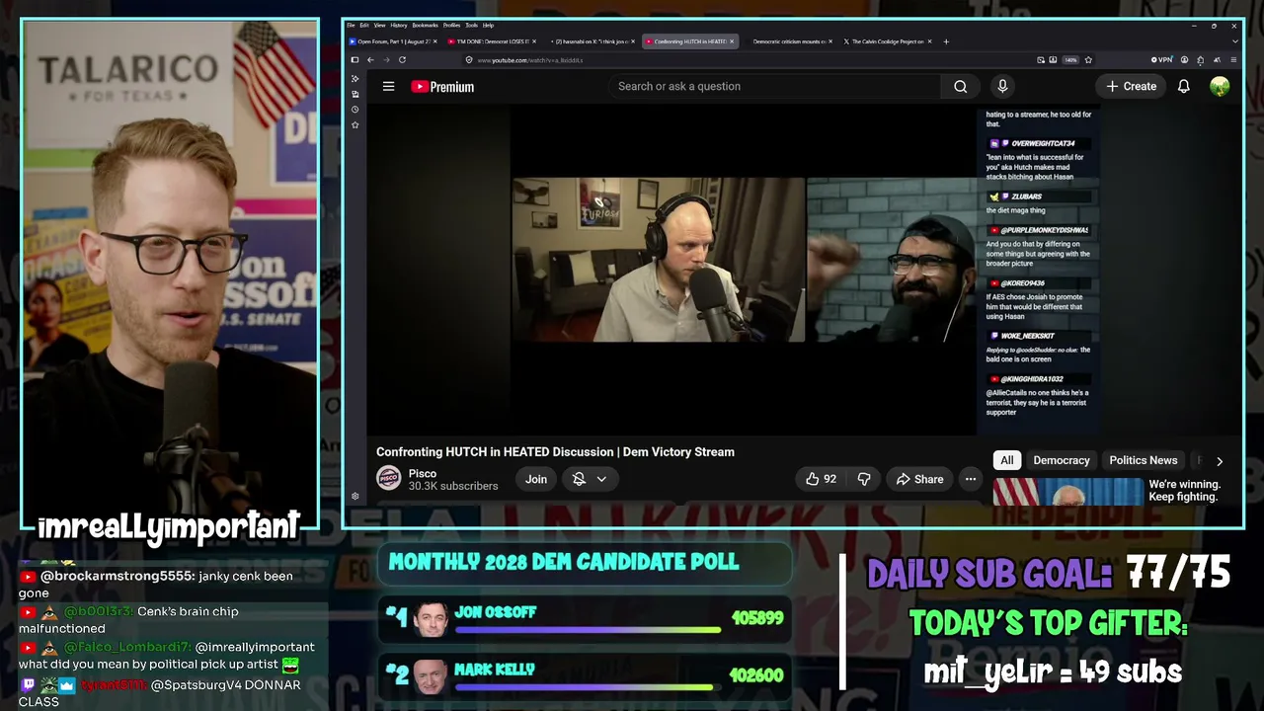The width and height of the screenshot is (1264, 711).
Task: Click the shield site-information icon in the address bar
Action: pos(468,60)
